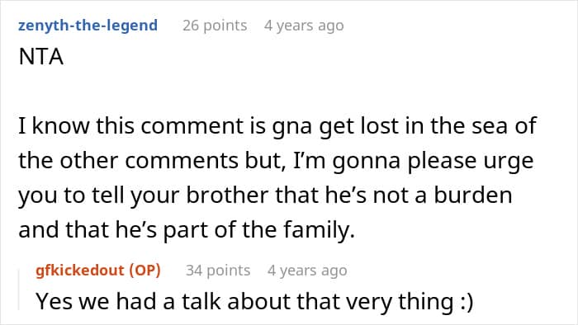Click the line beginning "I know this comment"
This screenshot has width=578, height=325.
[277, 126]
